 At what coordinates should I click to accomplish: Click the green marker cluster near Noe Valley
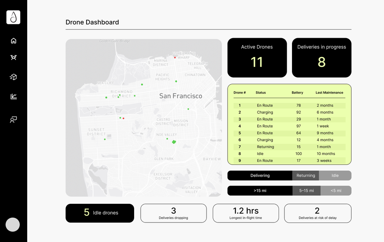pyautogui.click(x=174, y=142)
